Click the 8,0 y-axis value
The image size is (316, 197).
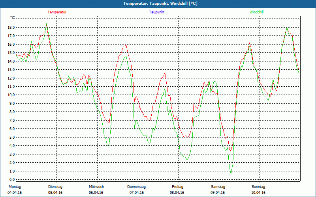12,112
